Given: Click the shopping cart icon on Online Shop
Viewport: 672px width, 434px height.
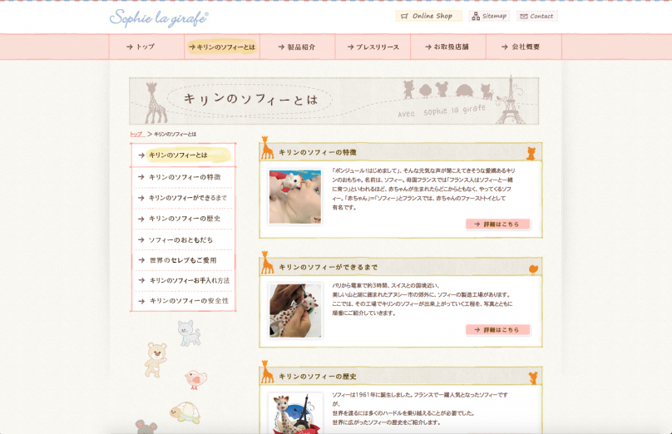Looking at the screenshot, I should coord(404,17).
